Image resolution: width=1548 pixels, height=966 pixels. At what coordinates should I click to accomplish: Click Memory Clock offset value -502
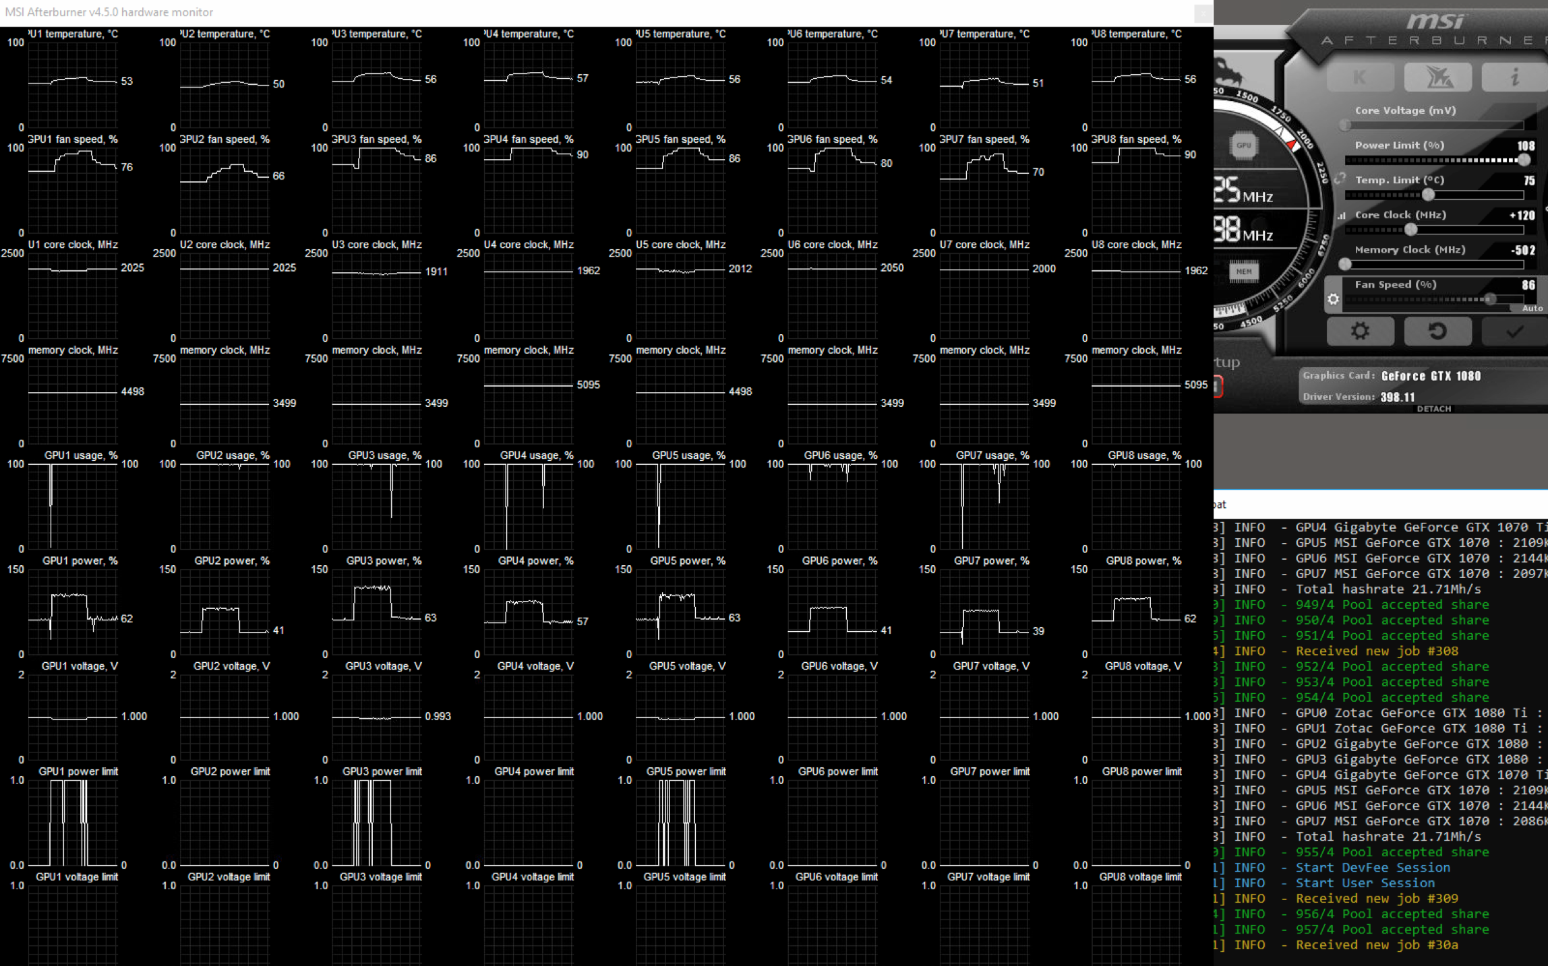(x=1523, y=250)
